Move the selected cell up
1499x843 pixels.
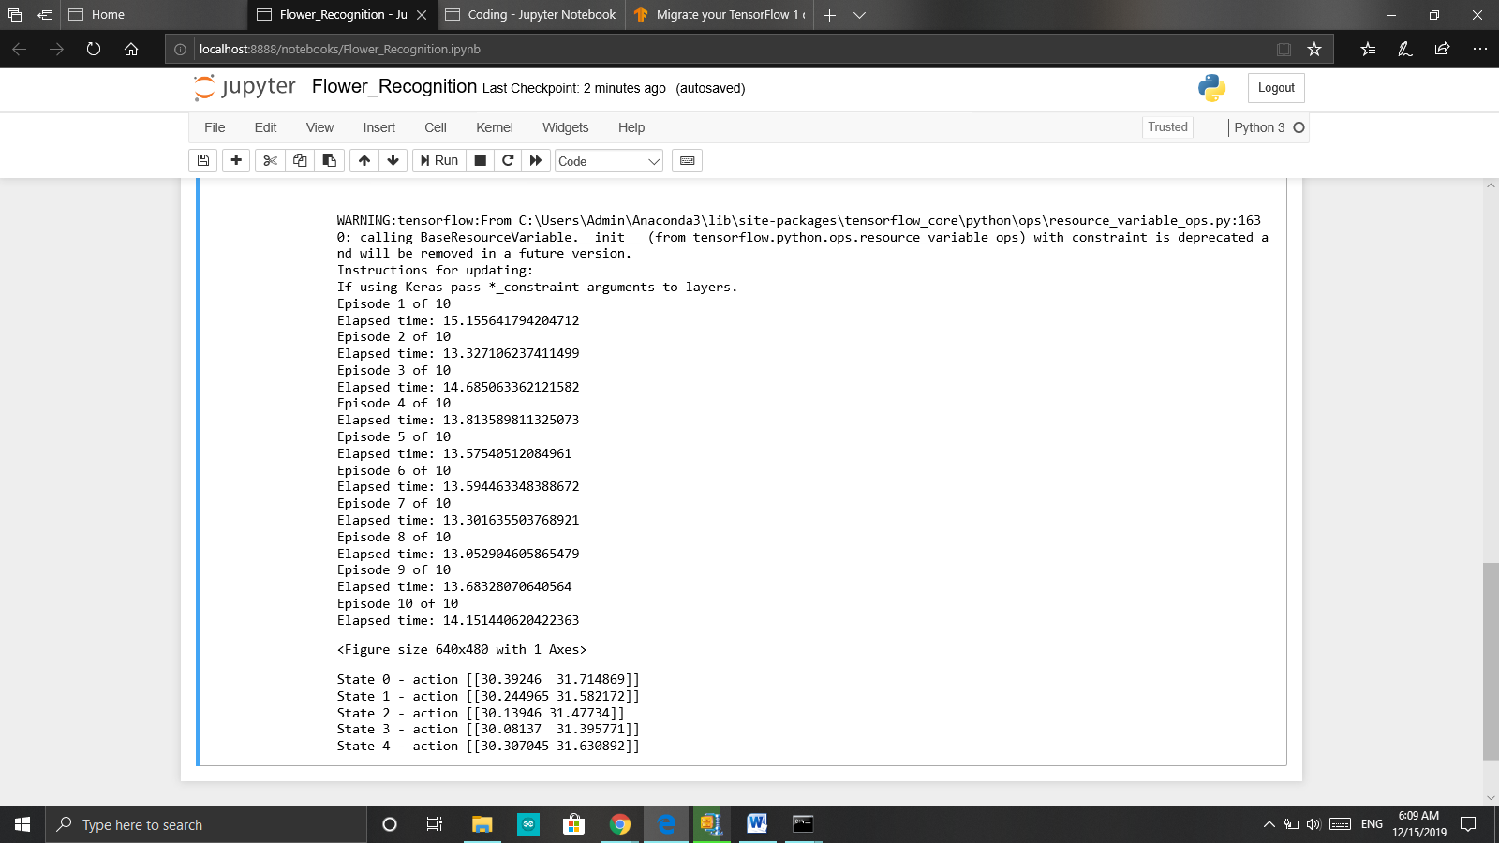click(x=364, y=160)
